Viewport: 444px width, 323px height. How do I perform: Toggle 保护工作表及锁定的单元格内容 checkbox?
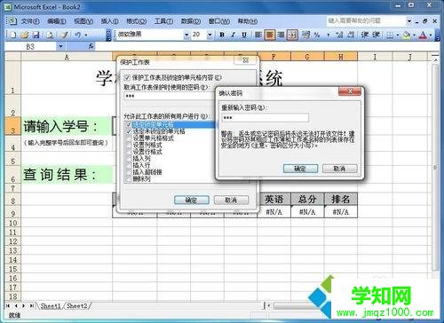click(x=127, y=77)
